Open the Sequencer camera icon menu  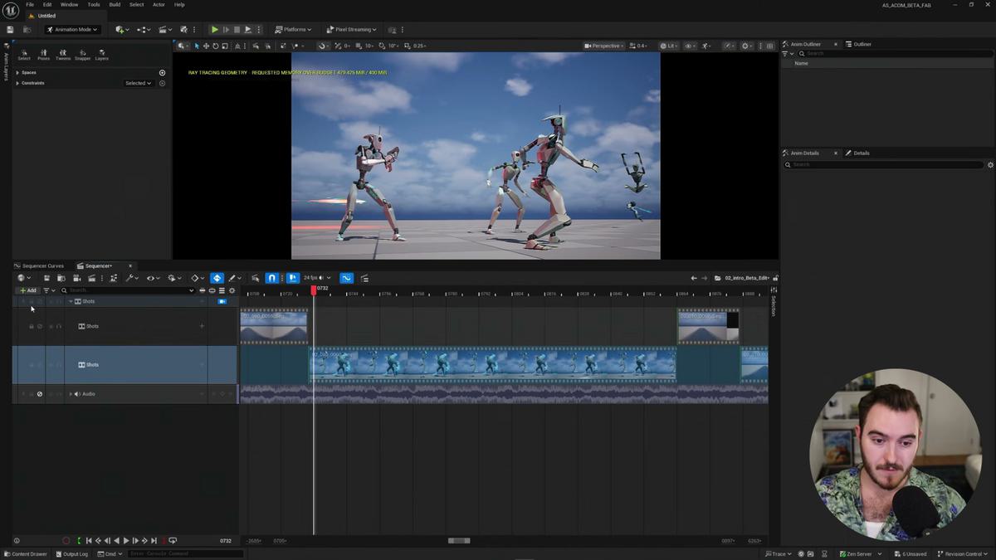click(77, 278)
